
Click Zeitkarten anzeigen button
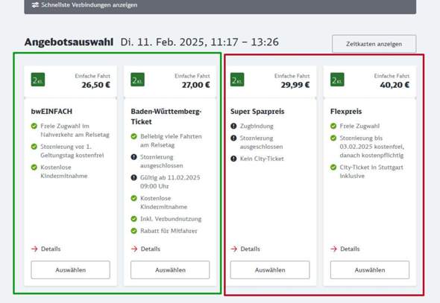374,44
